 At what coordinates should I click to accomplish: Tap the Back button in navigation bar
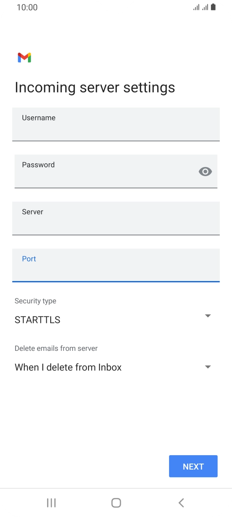(x=181, y=503)
